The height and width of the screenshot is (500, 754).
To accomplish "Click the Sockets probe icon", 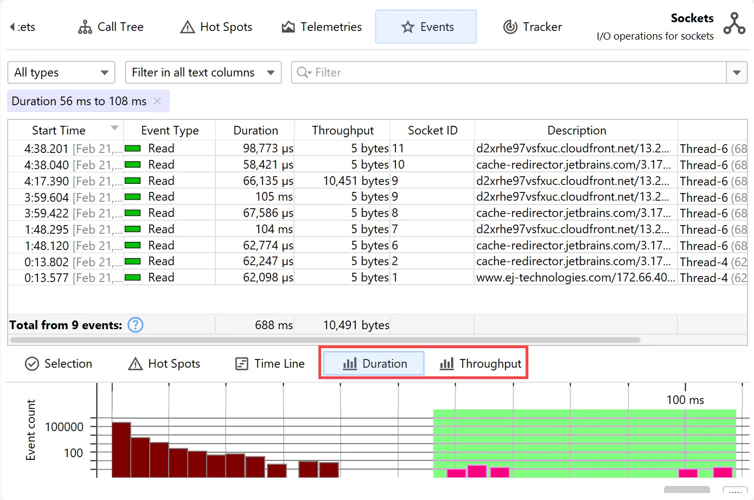I will (734, 24).
